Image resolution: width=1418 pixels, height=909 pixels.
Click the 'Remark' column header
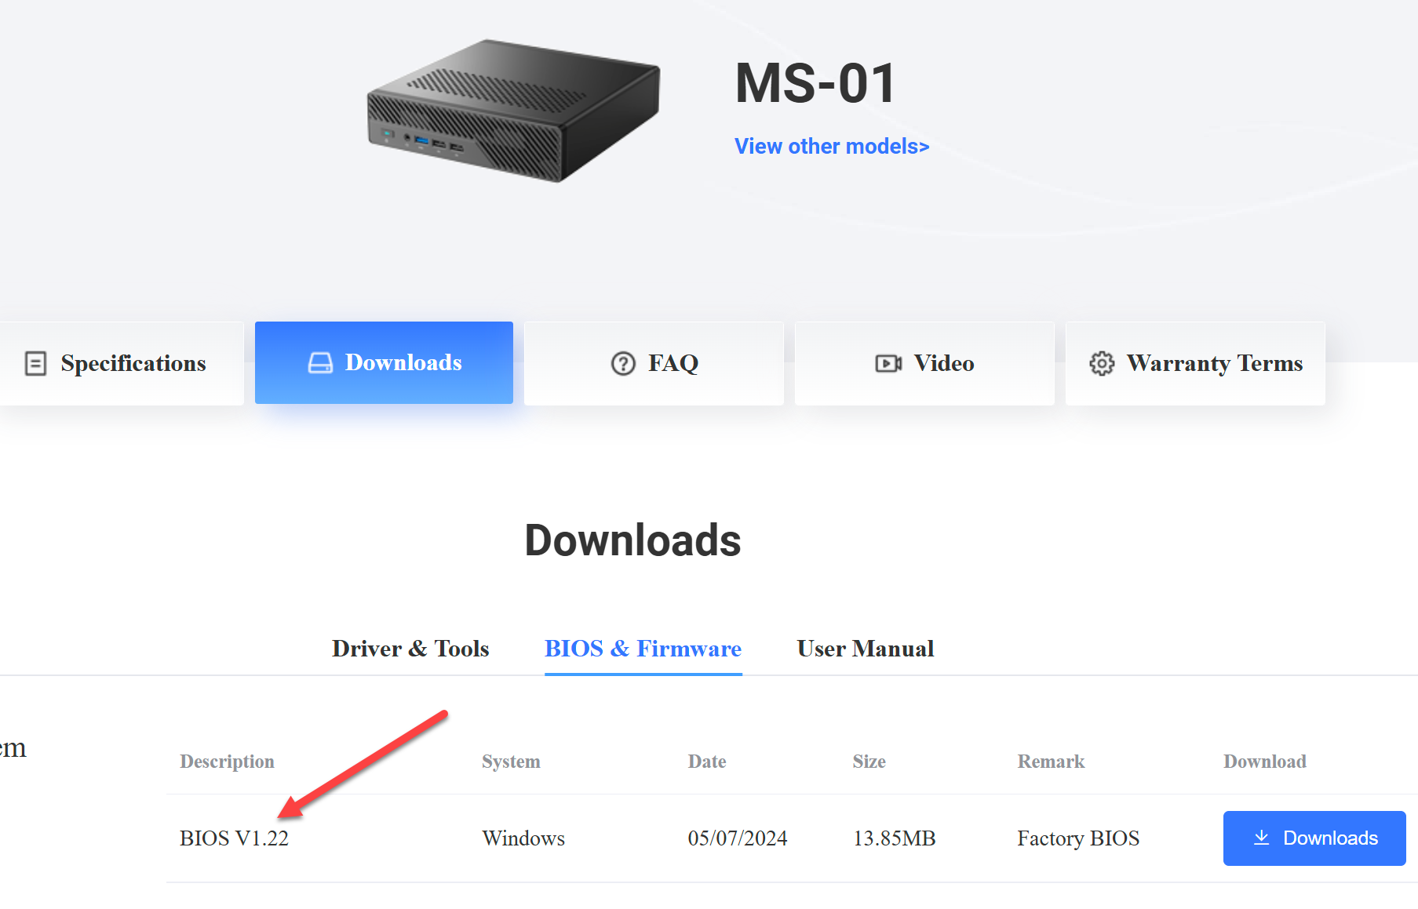[1052, 762]
